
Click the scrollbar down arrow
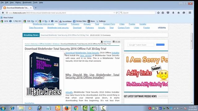192,103
